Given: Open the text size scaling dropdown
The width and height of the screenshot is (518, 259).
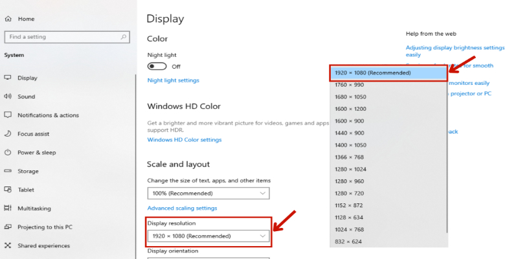Looking at the screenshot, I should point(208,193).
